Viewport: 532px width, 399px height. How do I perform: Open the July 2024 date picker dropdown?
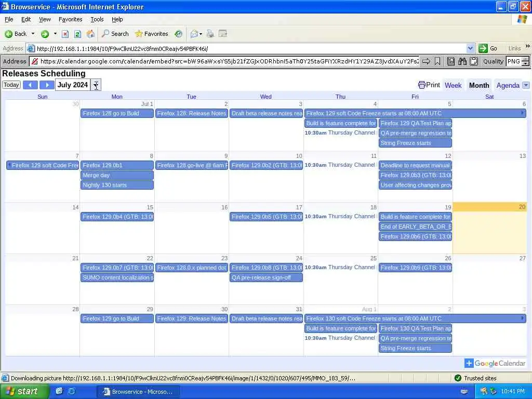coord(96,85)
